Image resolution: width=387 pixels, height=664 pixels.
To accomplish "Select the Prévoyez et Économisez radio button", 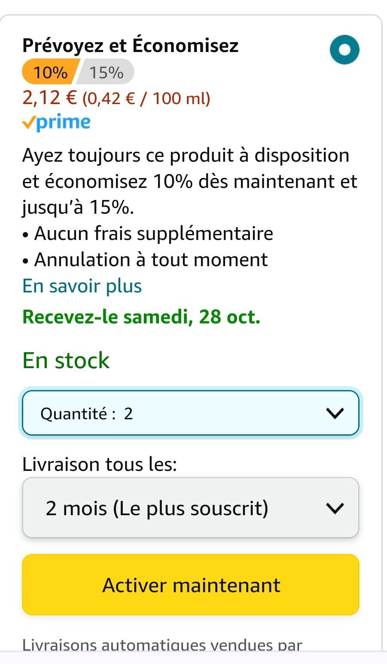I will [344, 50].
